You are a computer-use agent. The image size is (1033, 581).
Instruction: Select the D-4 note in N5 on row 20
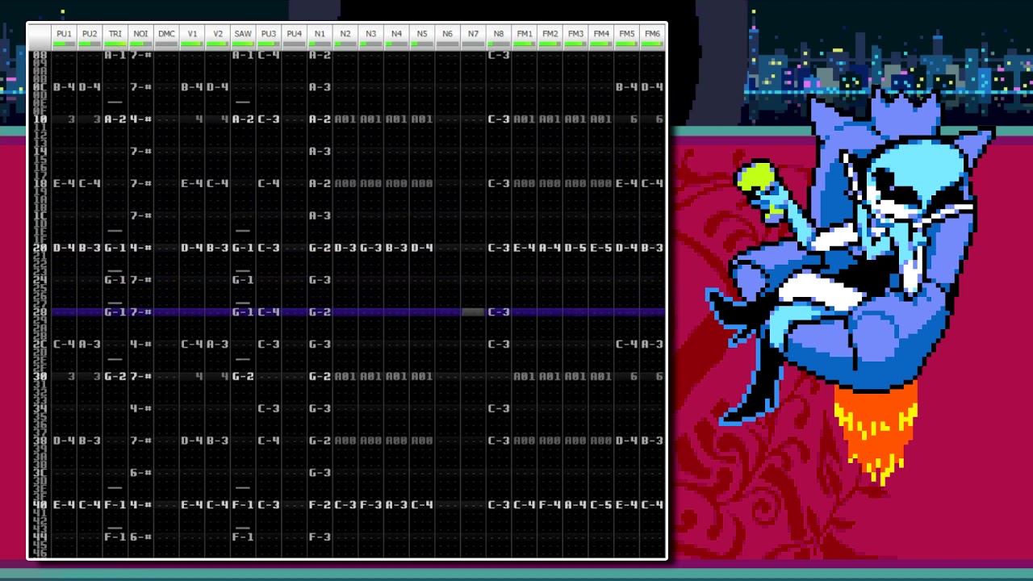click(422, 248)
